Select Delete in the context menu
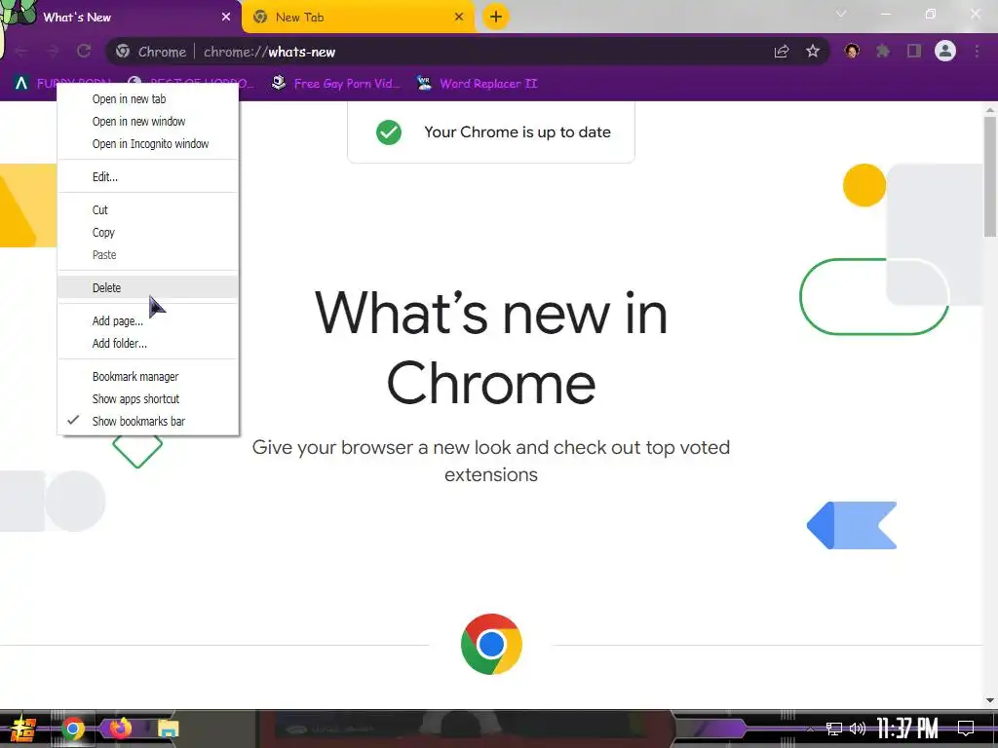998x748 pixels. tap(148, 287)
